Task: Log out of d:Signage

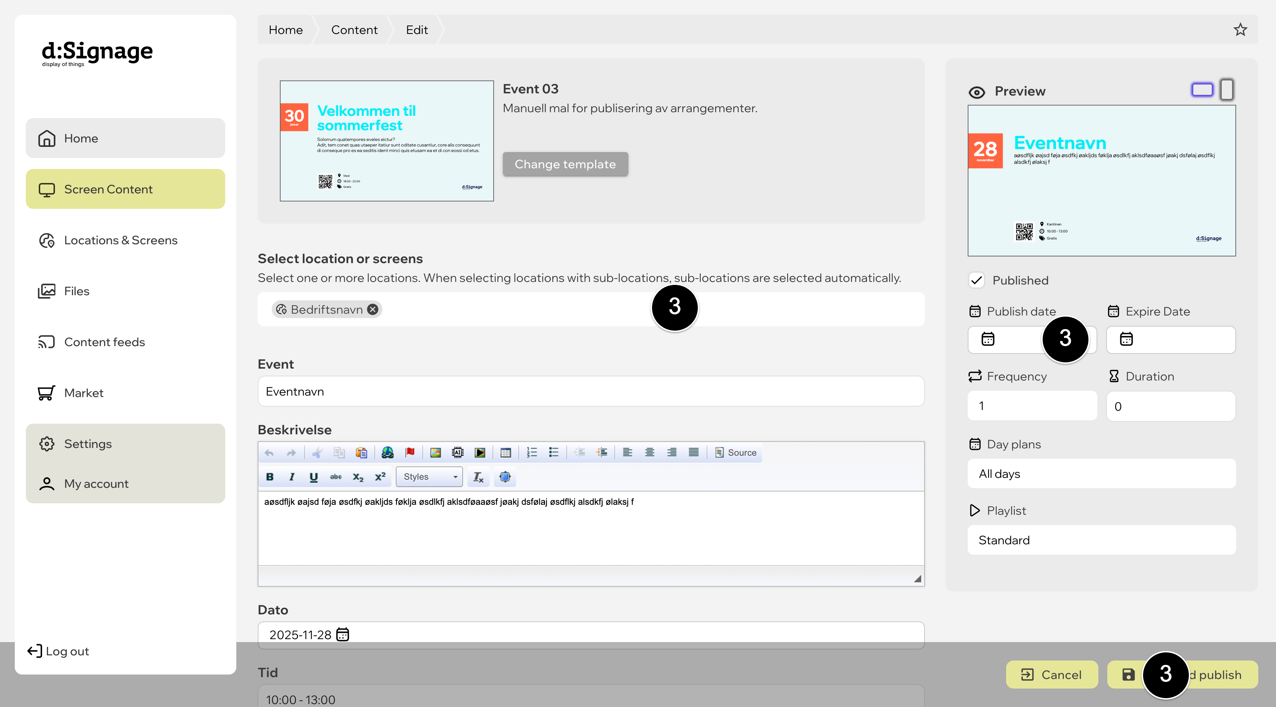Action: tap(58, 651)
